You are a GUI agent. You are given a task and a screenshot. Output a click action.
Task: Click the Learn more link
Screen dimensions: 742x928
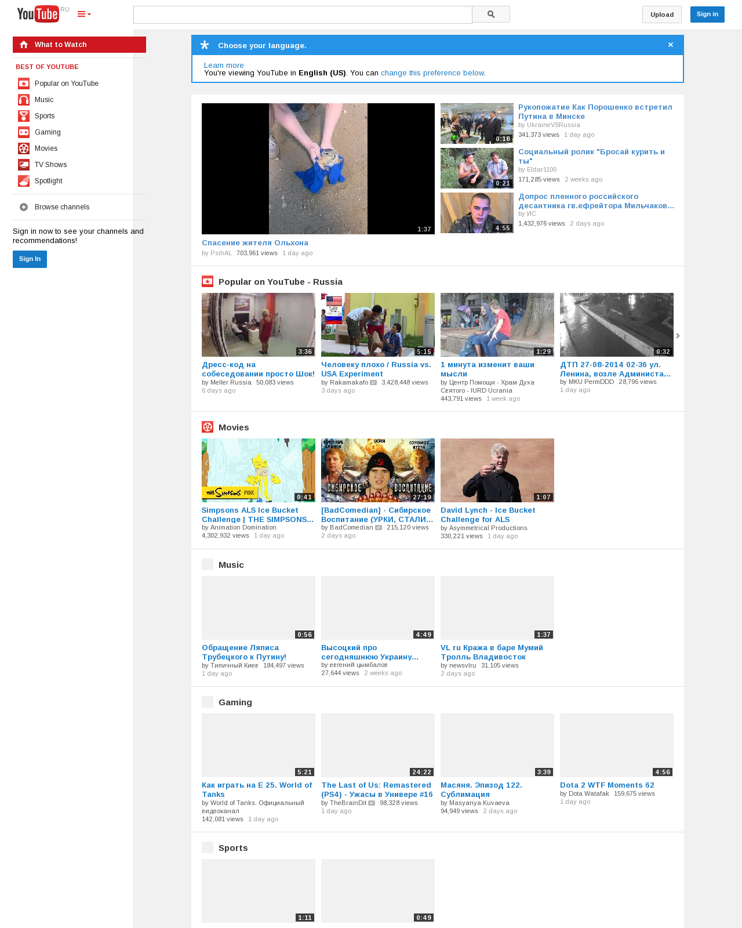(x=224, y=65)
